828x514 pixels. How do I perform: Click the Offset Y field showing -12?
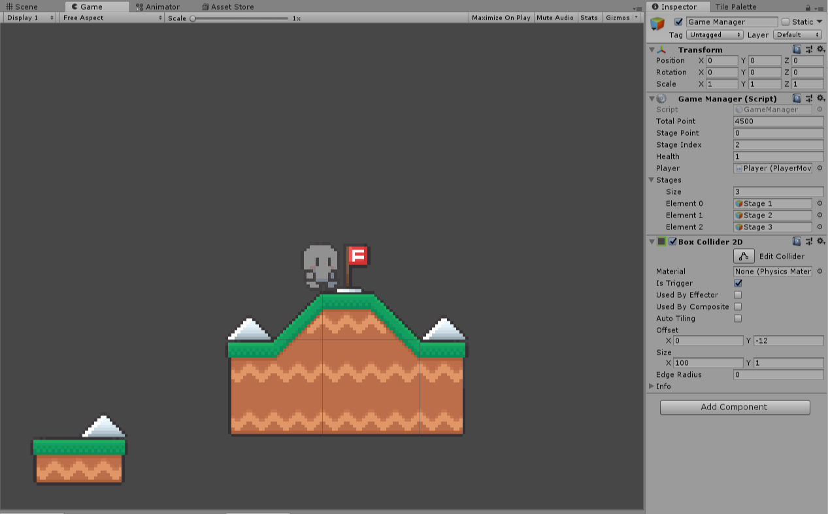coord(788,341)
